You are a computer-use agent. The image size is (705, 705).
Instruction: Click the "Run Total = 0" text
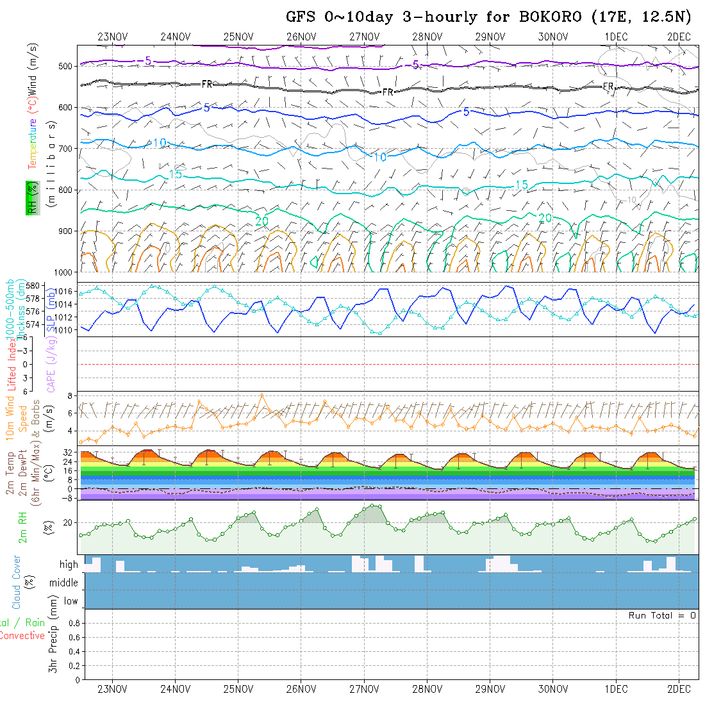tap(662, 615)
